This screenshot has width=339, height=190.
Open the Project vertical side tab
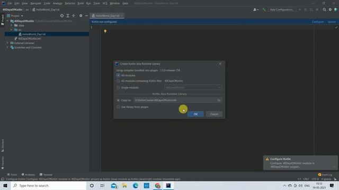click(2, 20)
